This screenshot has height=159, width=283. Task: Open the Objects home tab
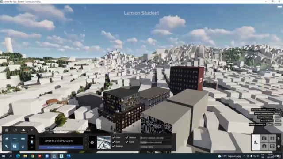pos(7,130)
